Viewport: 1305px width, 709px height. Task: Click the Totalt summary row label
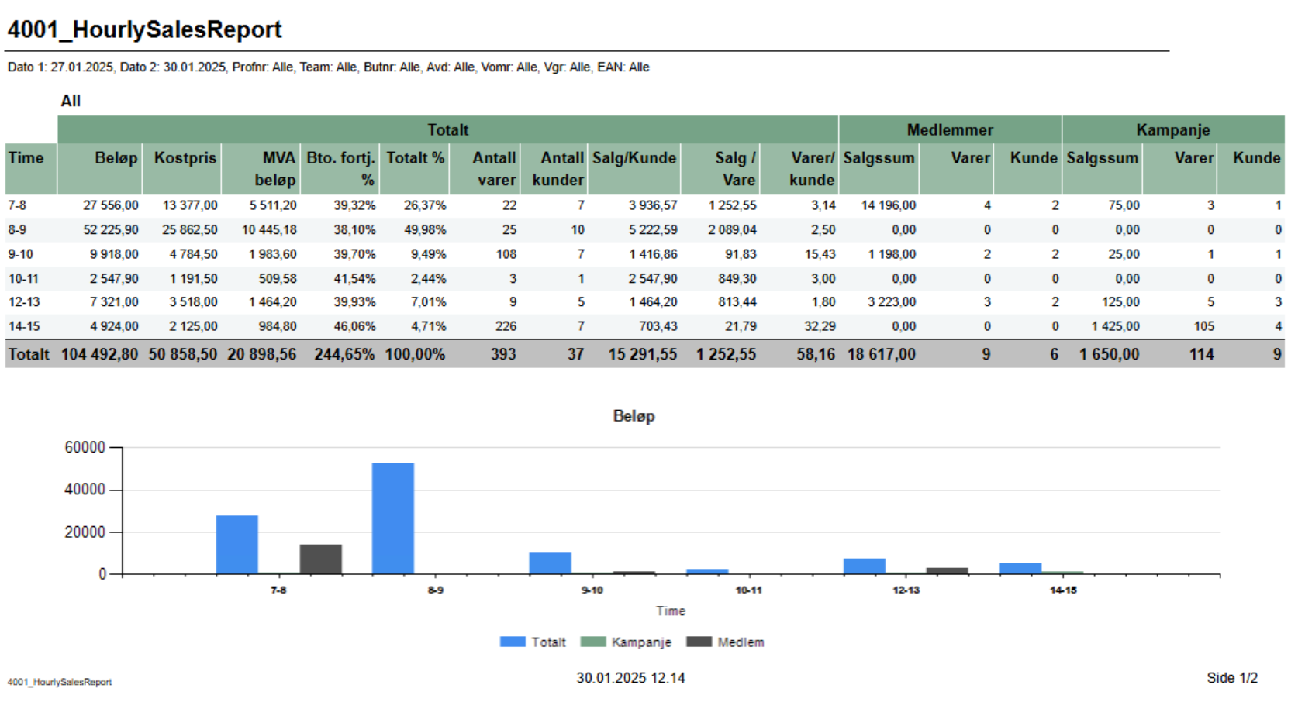[29, 354]
